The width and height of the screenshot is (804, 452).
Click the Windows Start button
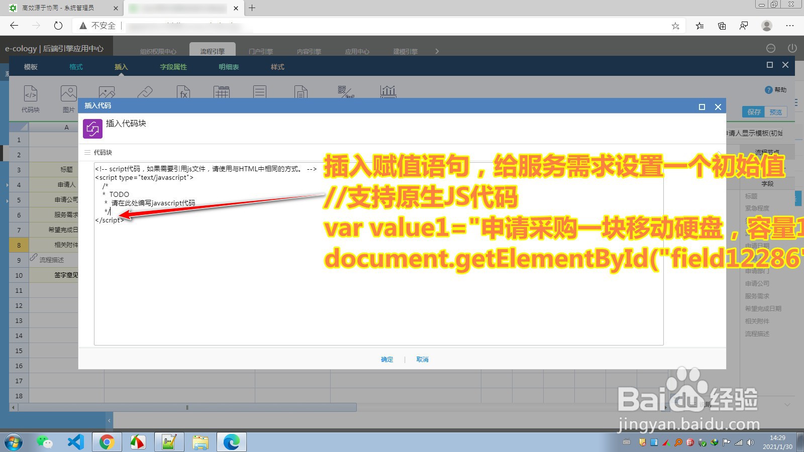click(x=14, y=442)
